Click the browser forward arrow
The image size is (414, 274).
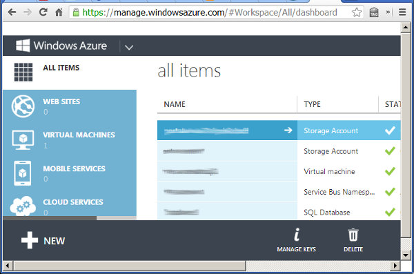pos(28,12)
